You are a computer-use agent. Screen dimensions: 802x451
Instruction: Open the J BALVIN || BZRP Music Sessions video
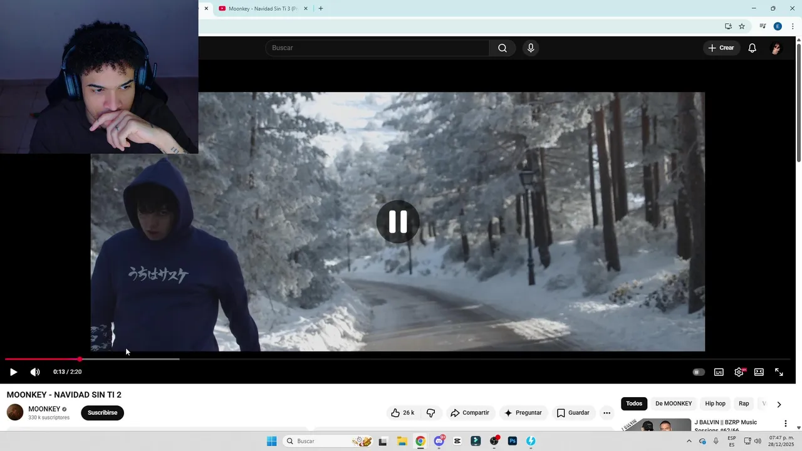click(726, 426)
